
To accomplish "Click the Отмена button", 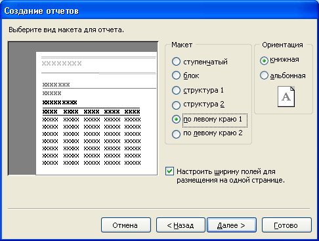I will (126, 225).
